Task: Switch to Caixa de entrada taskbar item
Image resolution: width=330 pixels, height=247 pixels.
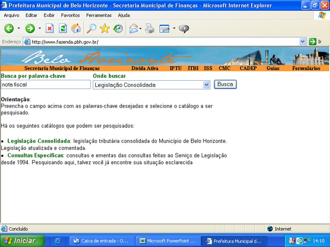Action: [x=102, y=241]
